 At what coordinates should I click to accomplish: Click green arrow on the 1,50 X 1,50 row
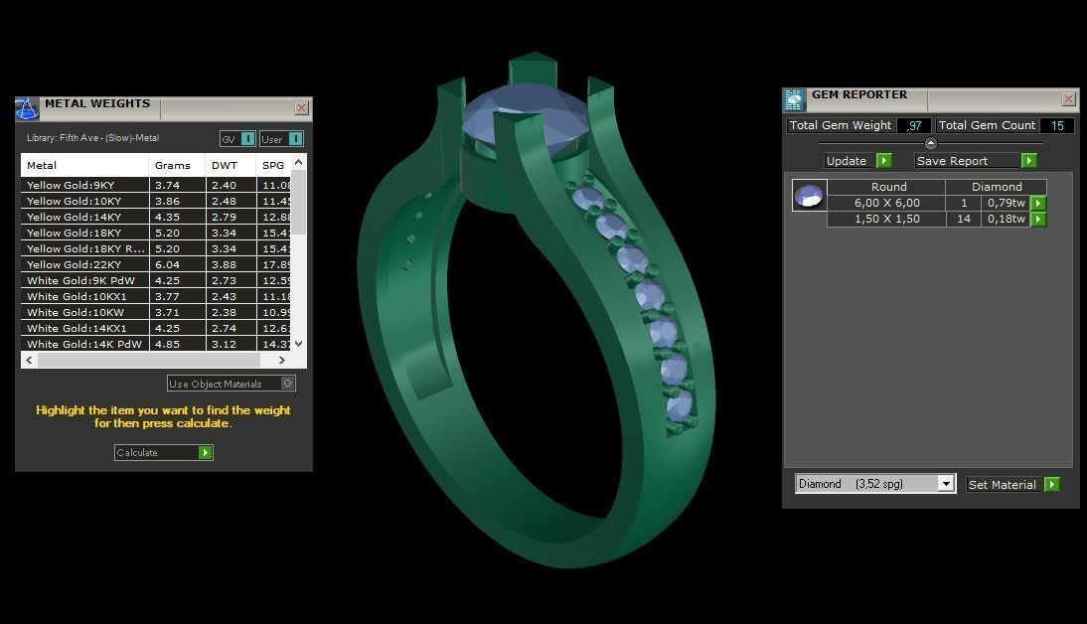pos(1038,219)
